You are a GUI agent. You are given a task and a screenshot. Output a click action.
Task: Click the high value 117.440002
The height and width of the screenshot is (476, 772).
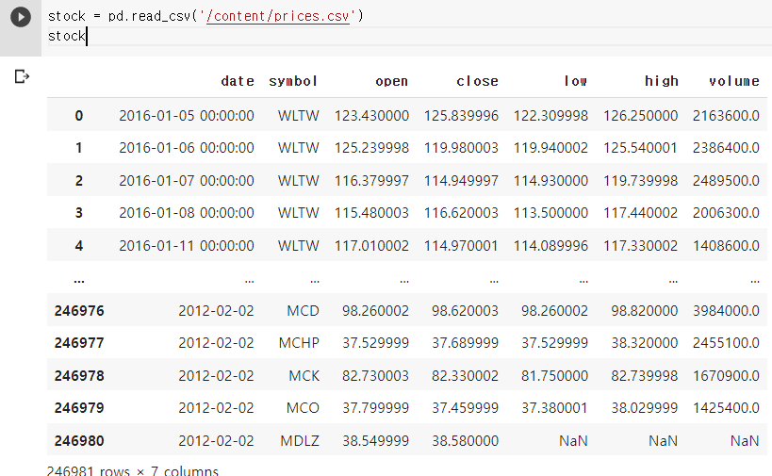coord(641,213)
